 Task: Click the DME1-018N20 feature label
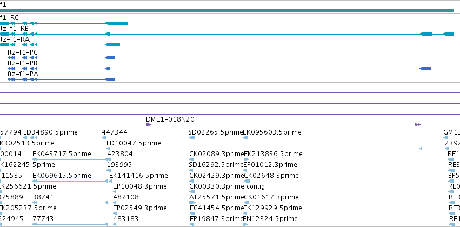(170, 119)
